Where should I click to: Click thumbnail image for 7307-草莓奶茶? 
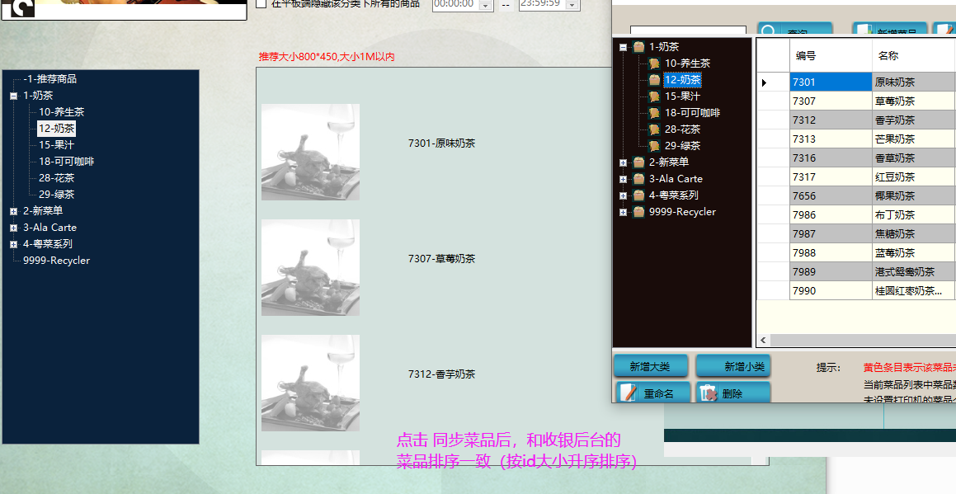310,268
